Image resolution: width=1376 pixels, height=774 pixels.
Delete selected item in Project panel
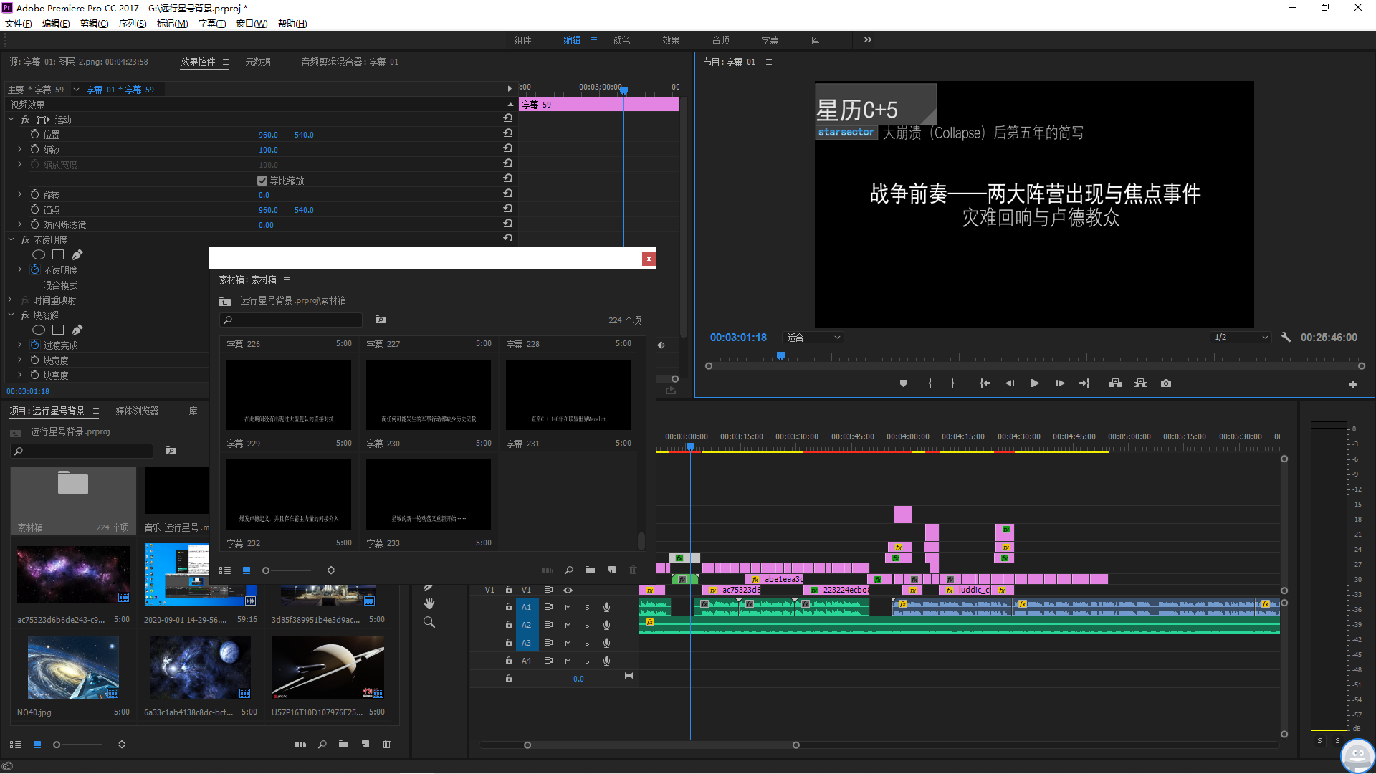point(387,745)
